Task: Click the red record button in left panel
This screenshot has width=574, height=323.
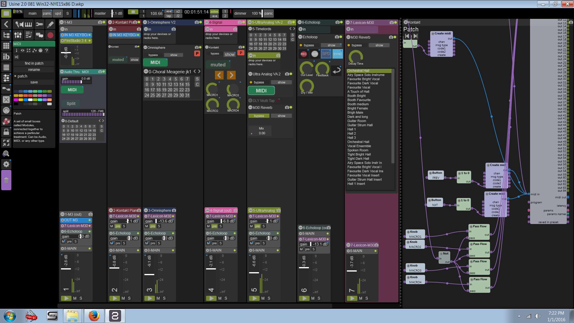Action: [50, 35]
